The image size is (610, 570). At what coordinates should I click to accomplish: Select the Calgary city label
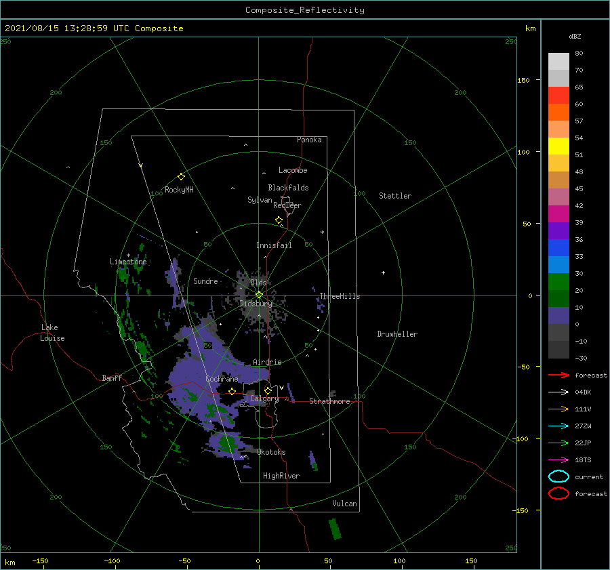pos(264,399)
